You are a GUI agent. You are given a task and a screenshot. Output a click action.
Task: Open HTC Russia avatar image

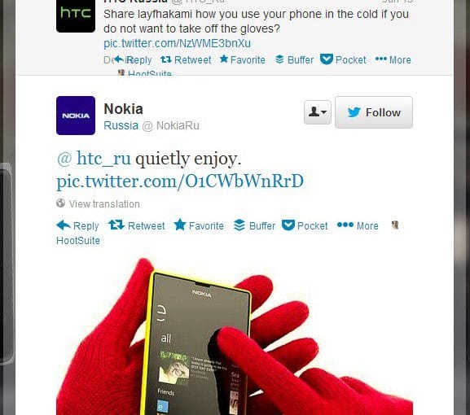(x=76, y=15)
